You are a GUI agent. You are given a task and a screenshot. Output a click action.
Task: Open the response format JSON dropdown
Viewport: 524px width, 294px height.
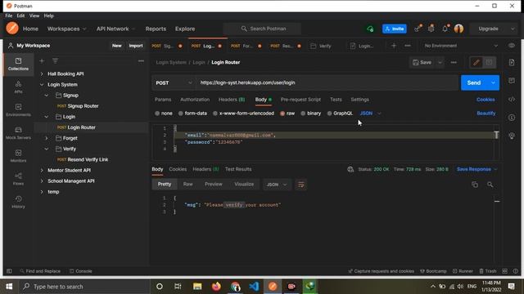[x=277, y=185]
